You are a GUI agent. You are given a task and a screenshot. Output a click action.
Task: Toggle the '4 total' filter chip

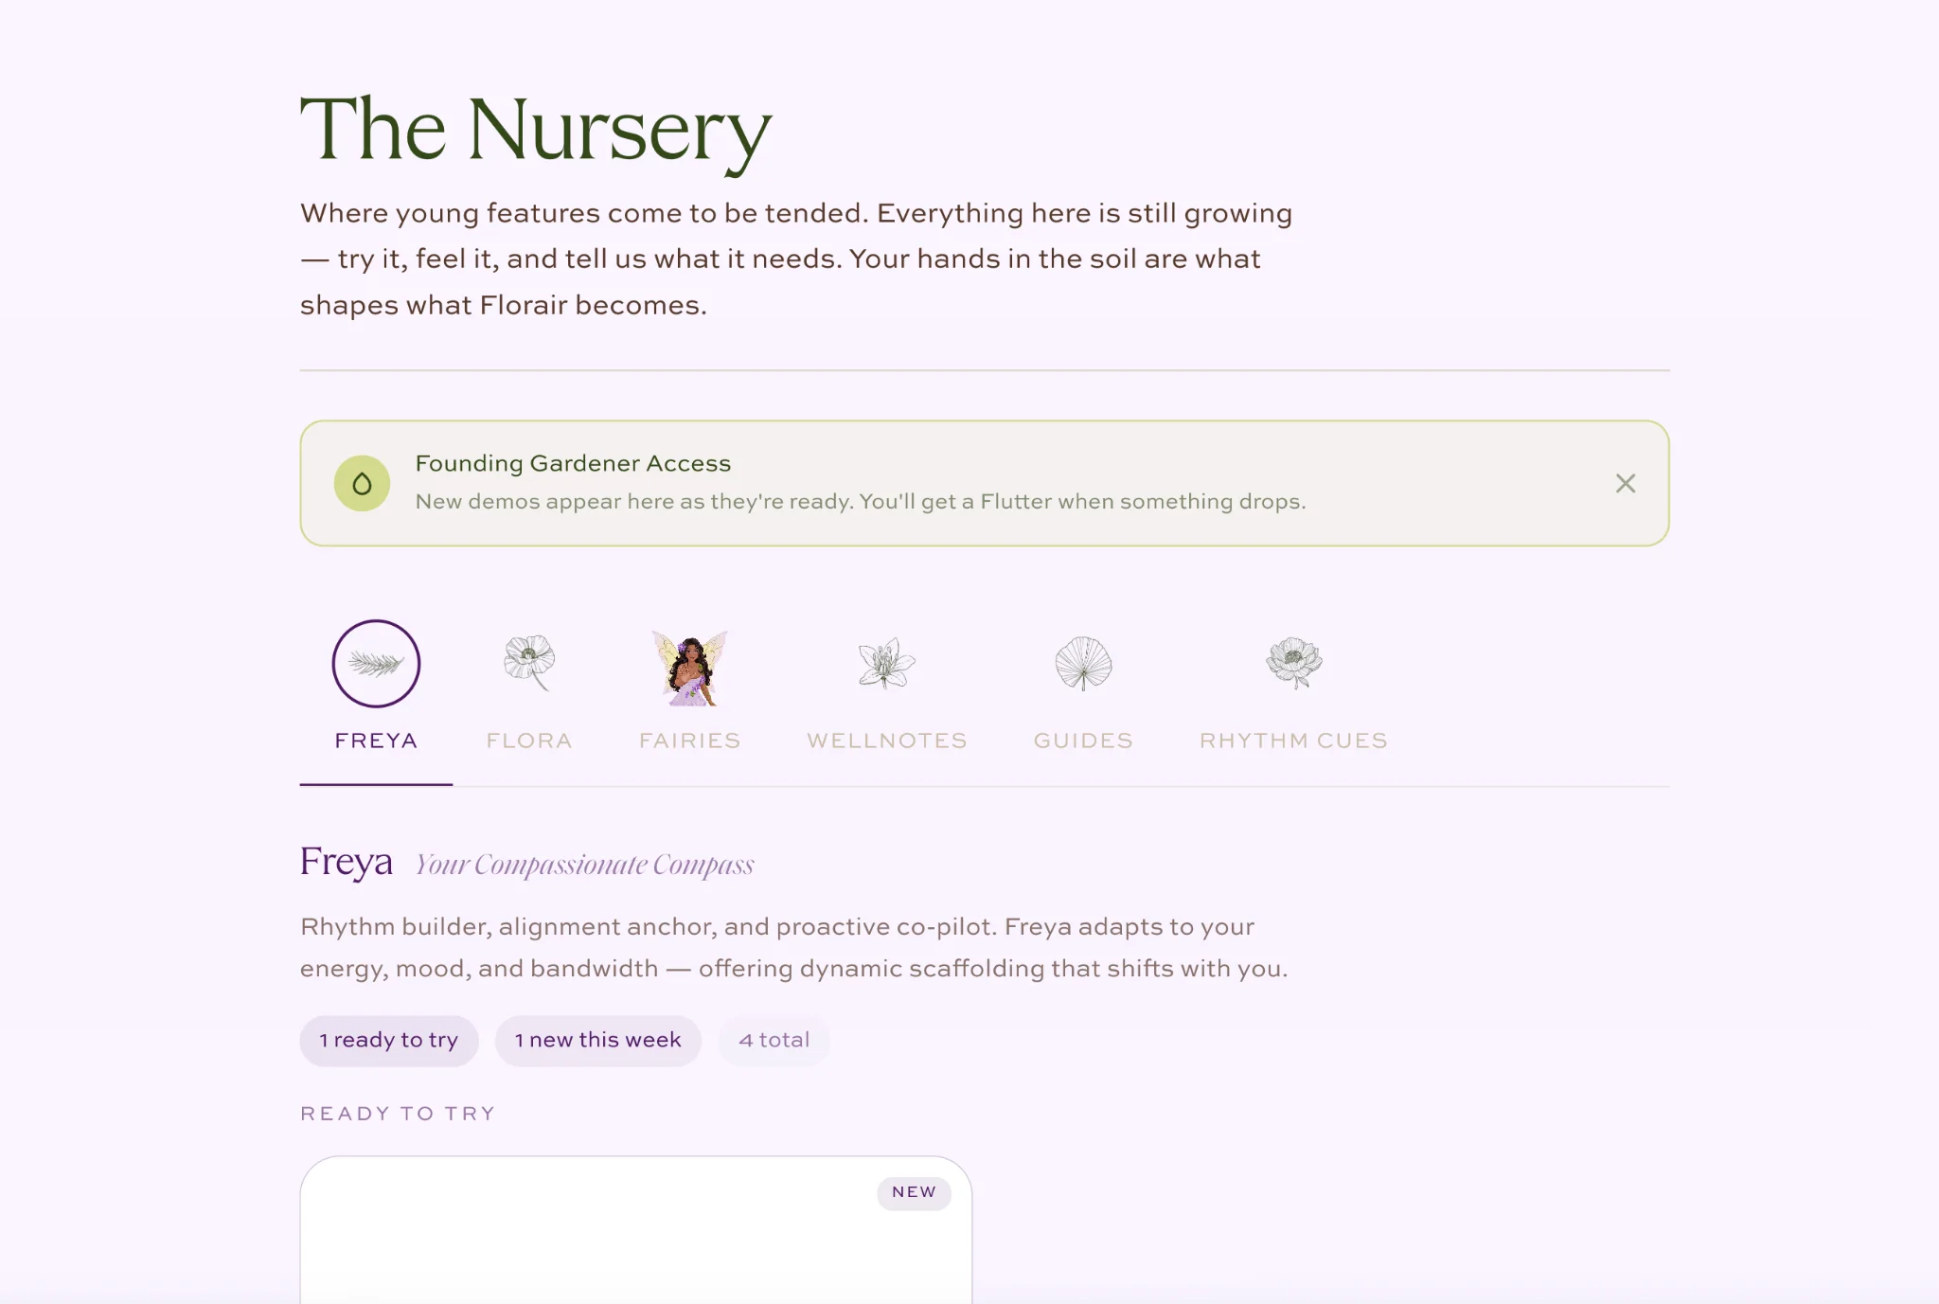[x=774, y=1040]
